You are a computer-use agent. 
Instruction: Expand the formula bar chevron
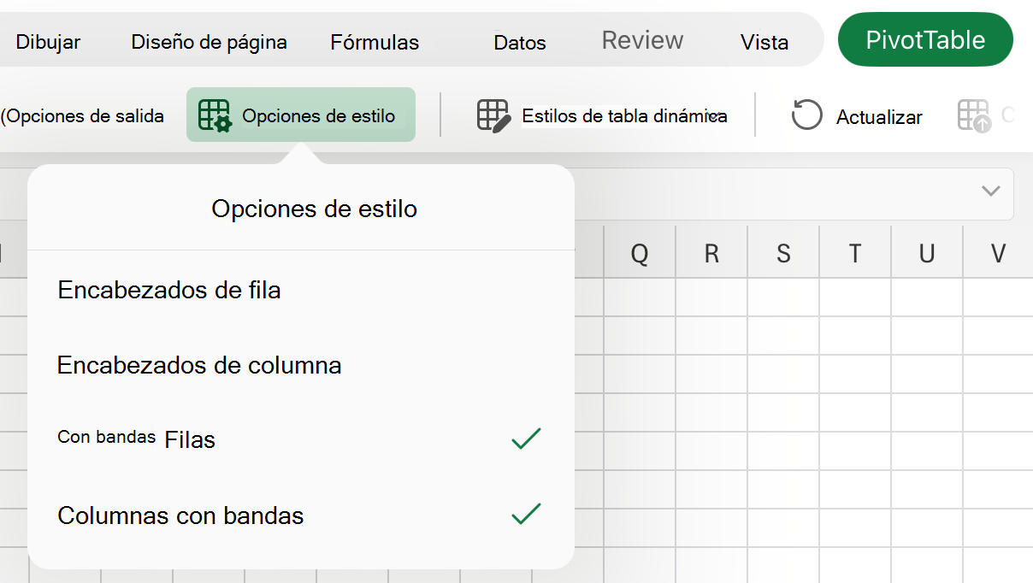(991, 191)
